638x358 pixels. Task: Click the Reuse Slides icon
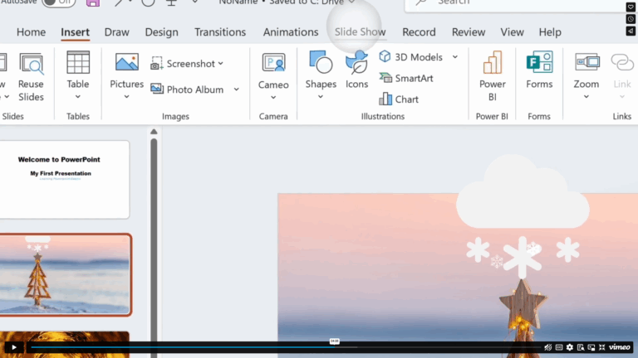coord(31,64)
